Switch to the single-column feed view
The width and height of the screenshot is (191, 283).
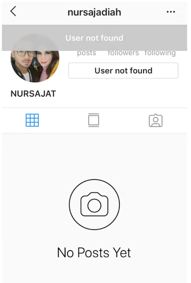(93, 120)
